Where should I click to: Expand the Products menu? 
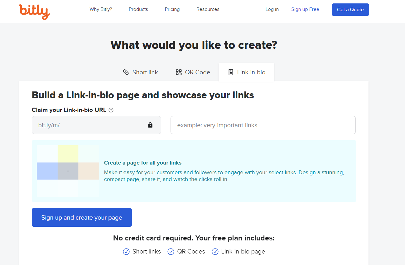click(138, 9)
